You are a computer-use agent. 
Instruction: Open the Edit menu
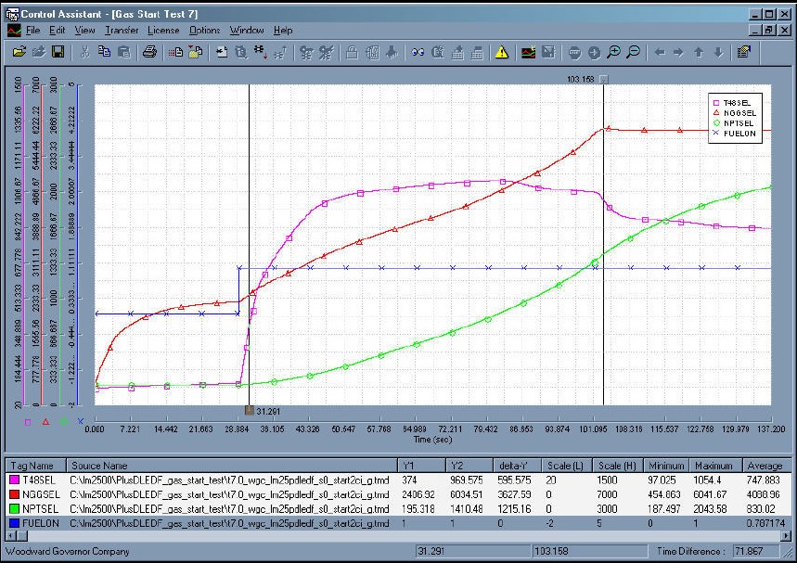tap(57, 31)
